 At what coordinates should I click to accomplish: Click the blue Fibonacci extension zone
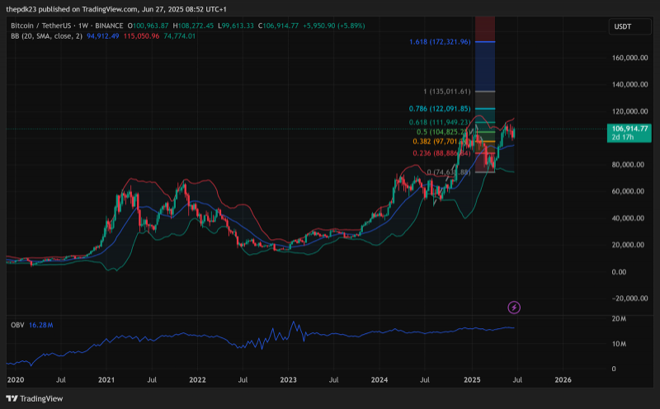click(485, 66)
